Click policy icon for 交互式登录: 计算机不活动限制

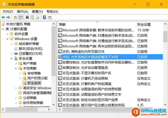pos(60,78)
